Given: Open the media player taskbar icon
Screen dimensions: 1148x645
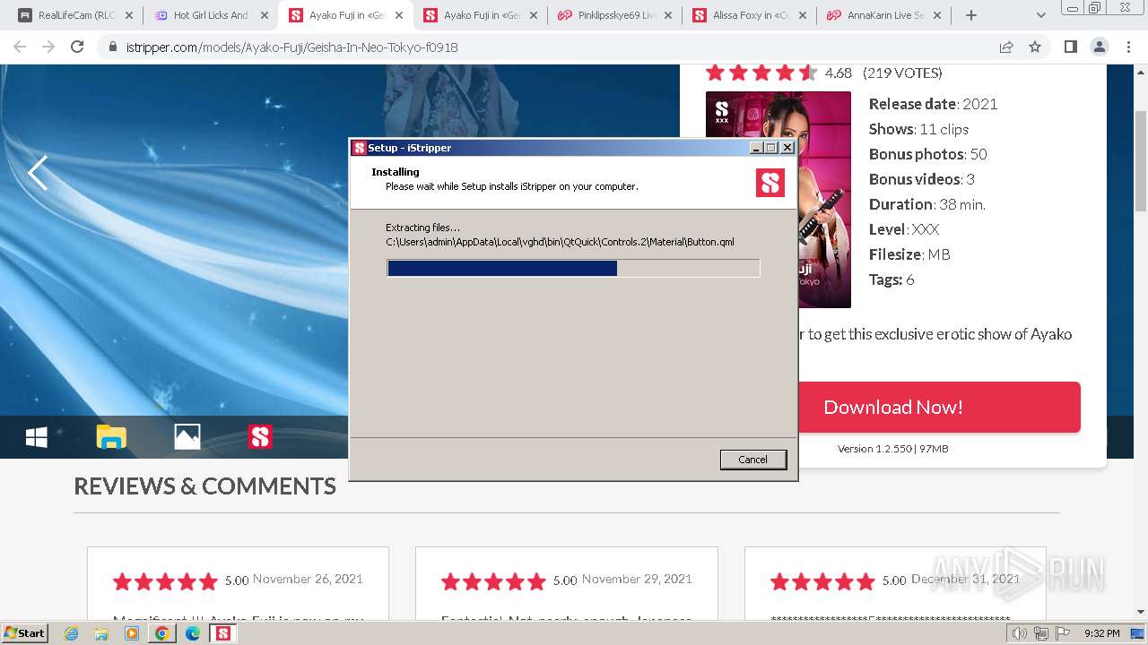Looking at the screenshot, I should 132,633.
